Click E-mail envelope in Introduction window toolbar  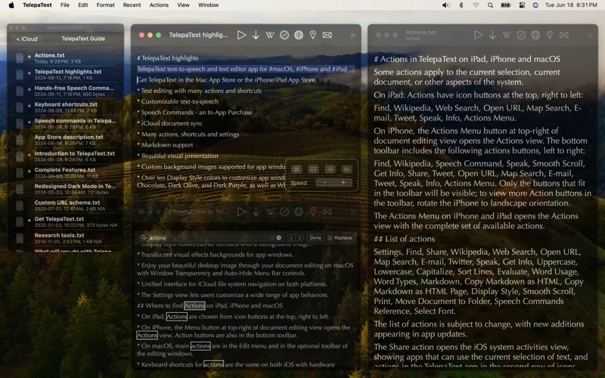pos(327,212)
